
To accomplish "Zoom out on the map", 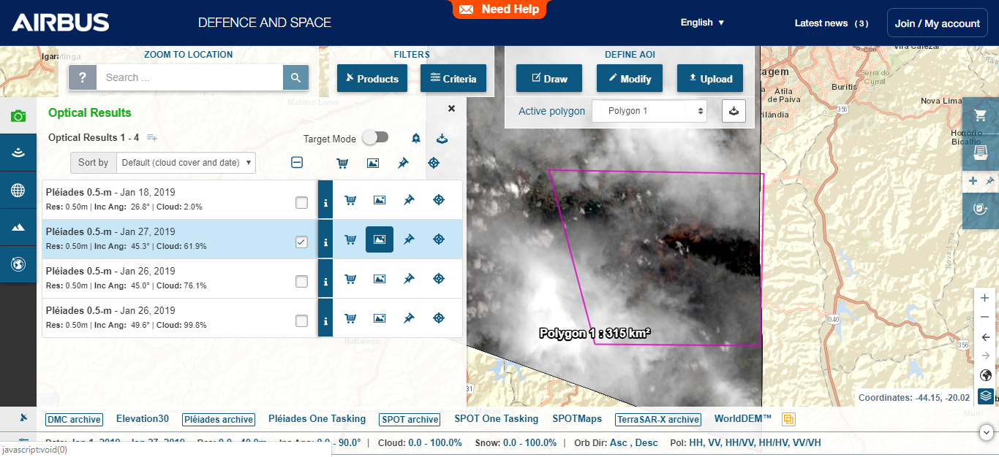I will pos(984,317).
